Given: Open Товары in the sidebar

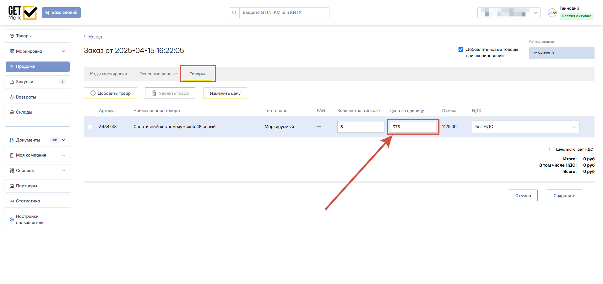Looking at the screenshot, I should click(x=38, y=36).
